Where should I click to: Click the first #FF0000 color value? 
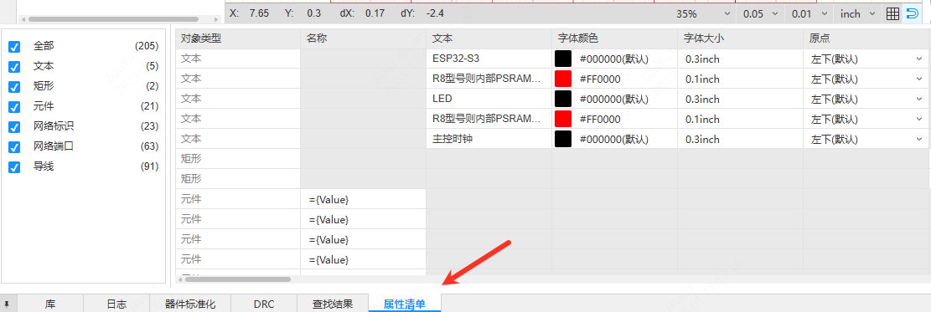(x=600, y=79)
